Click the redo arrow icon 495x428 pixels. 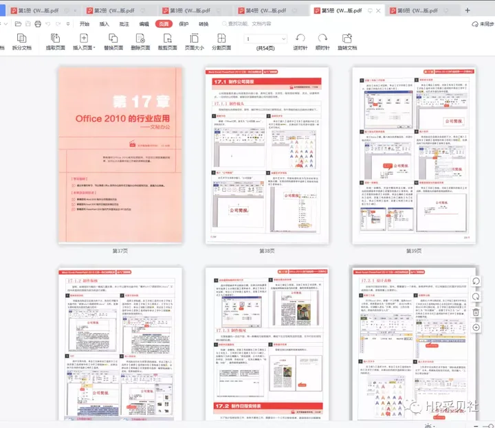[58, 24]
